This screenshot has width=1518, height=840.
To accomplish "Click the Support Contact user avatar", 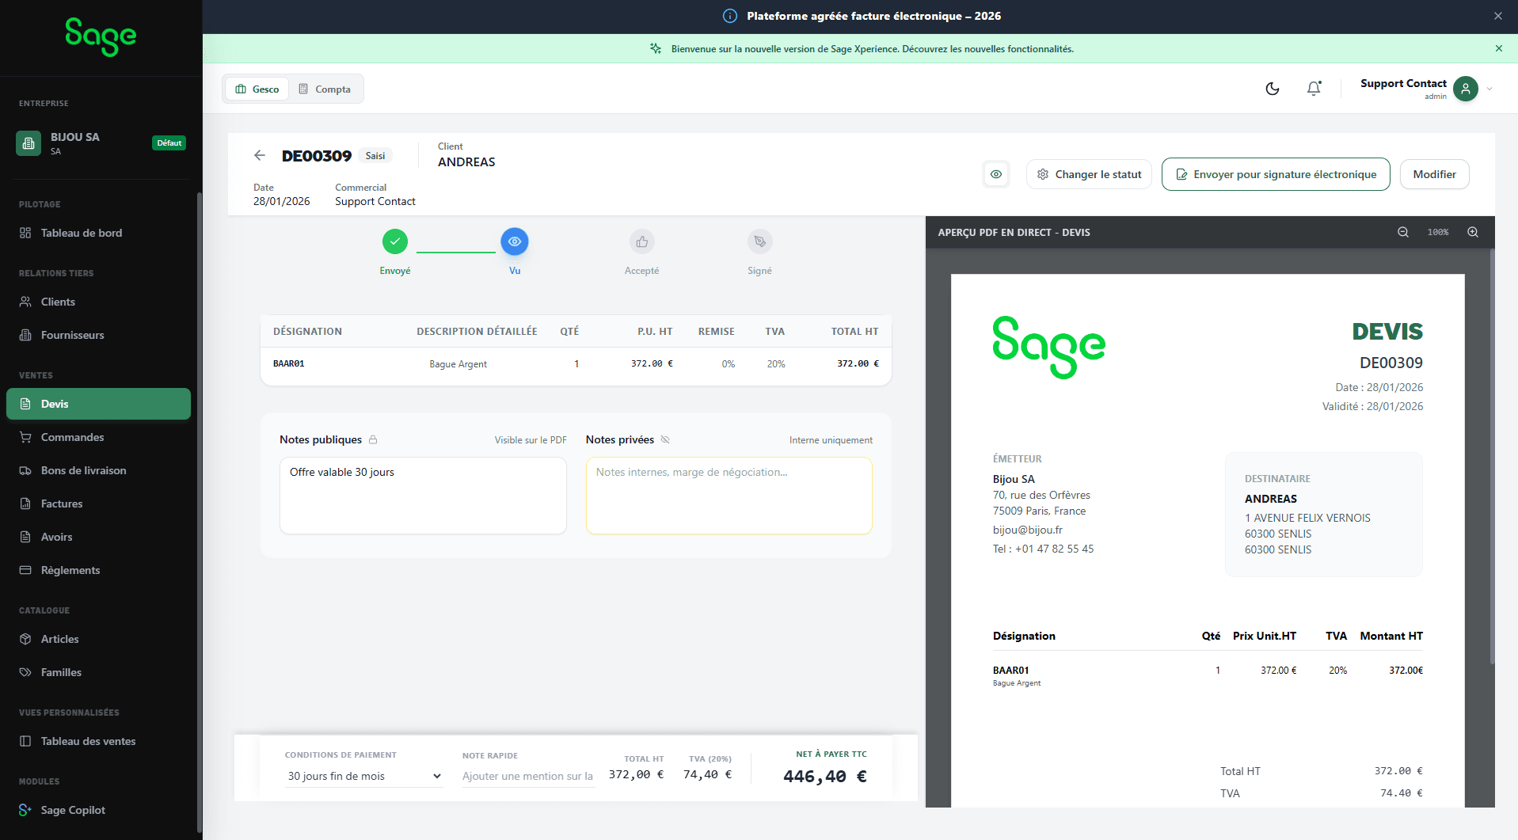I will tap(1466, 89).
